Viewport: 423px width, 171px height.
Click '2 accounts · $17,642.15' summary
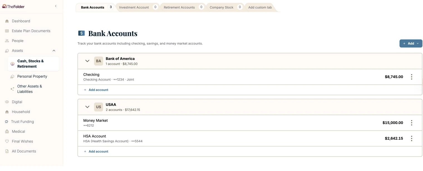coord(123,110)
